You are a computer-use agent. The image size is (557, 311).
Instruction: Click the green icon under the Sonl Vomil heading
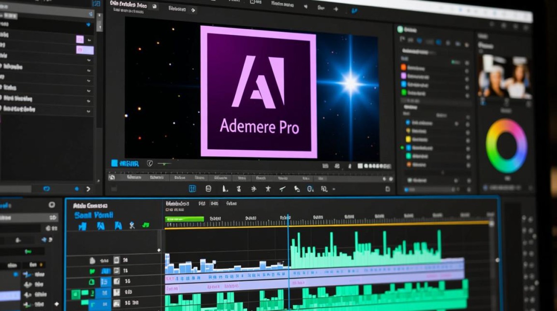tap(145, 225)
